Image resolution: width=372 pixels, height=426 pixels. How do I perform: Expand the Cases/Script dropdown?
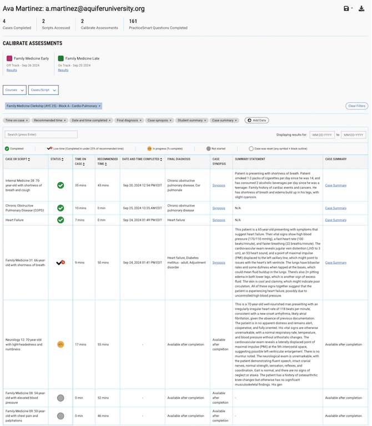point(43,90)
